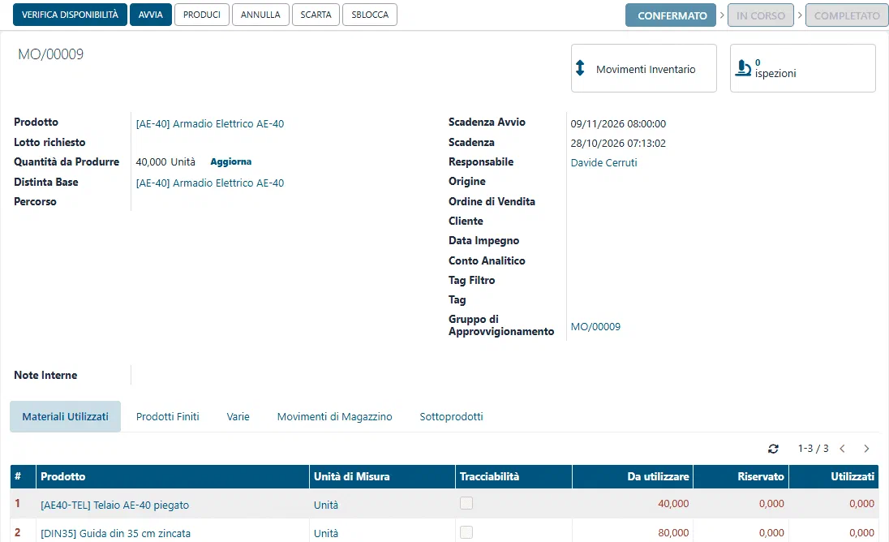The width and height of the screenshot is (889, 542).
Task: Open the Movimenti Inventario smart button
Action: [x=644, y=68]
